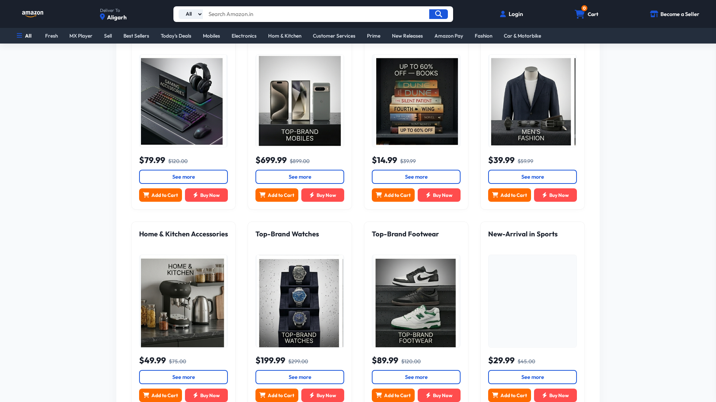Add the $699.99 mobile to cart
Screen dimensions: 716x402
tap(277, 195)
